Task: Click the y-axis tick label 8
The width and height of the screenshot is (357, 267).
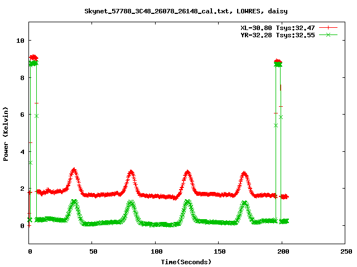Action: (x=22, y=78)
